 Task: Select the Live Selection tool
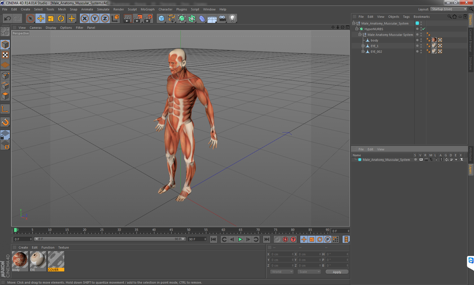click(30, 19)
